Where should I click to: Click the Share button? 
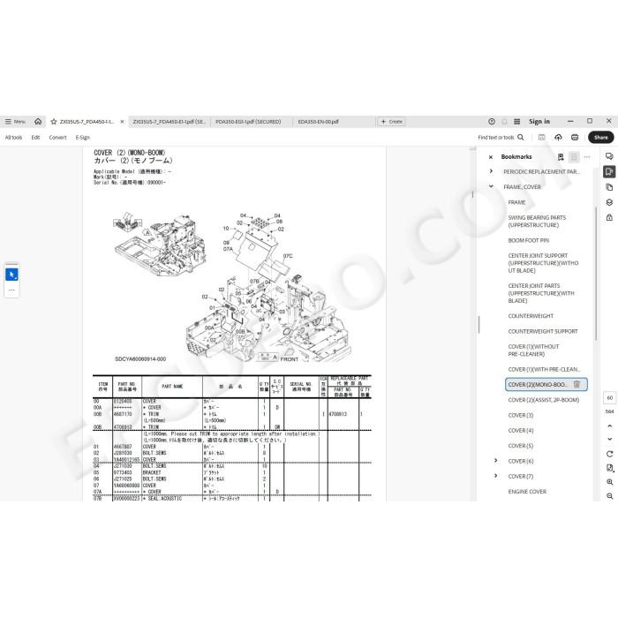[x=600, y=137]
